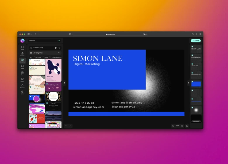This screenshot has height=164, width=228.
Task: Open search filter options
Action: [59, 48]
